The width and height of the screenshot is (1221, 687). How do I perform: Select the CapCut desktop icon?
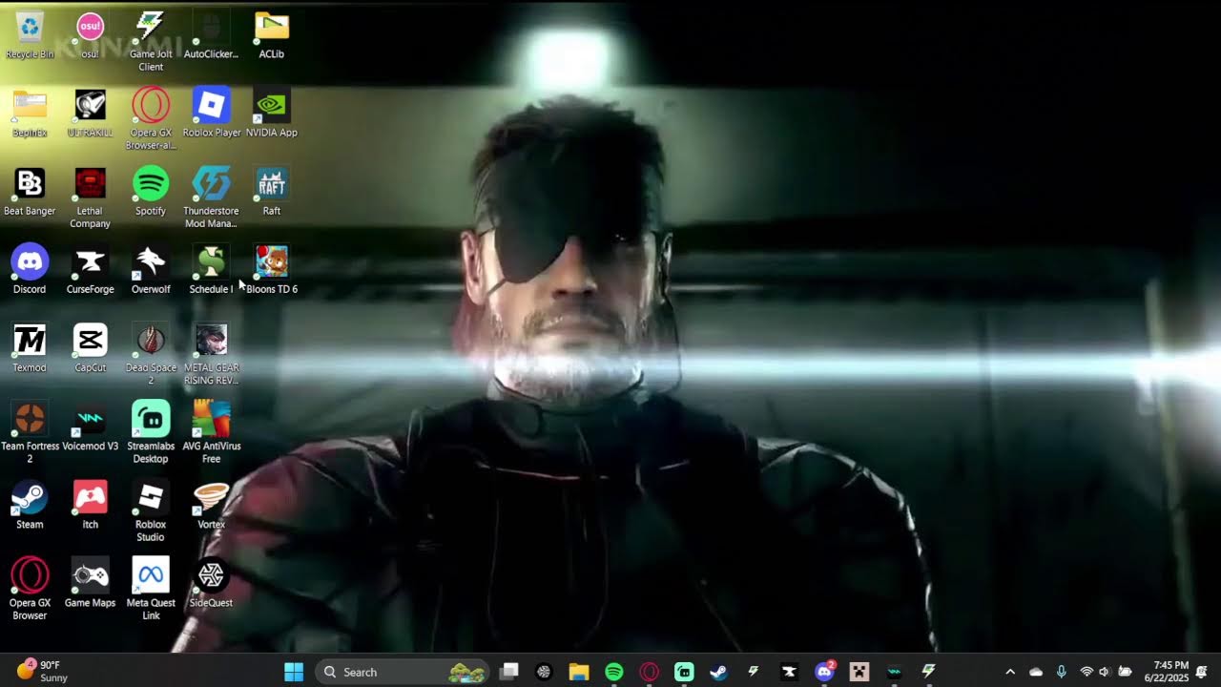click(90, 347)
